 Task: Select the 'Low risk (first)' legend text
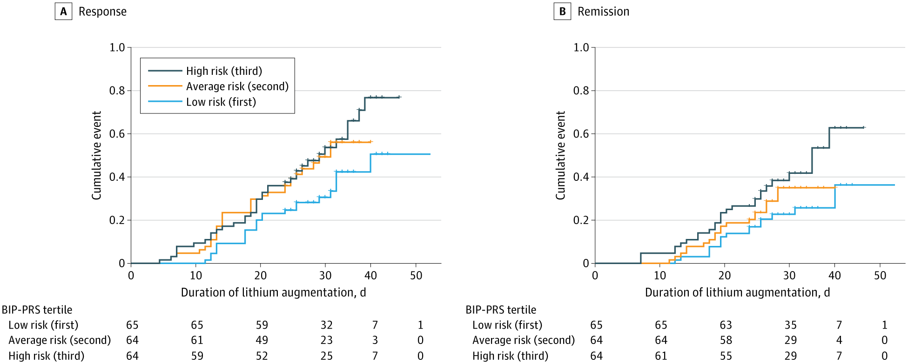221,102
